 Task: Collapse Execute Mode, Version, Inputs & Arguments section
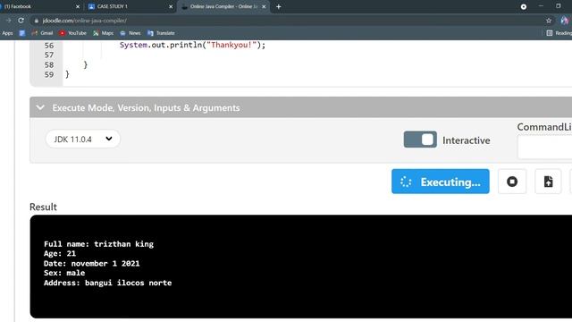coord(40,107)
